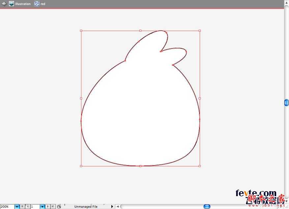Viewport: 289px width, 209px height.
Task: Click the top-left bounding box handle
Action: (81, 31)
